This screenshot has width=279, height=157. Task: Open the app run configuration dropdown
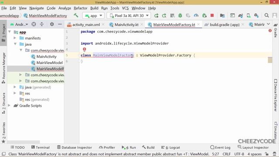[x=93, y=16]
